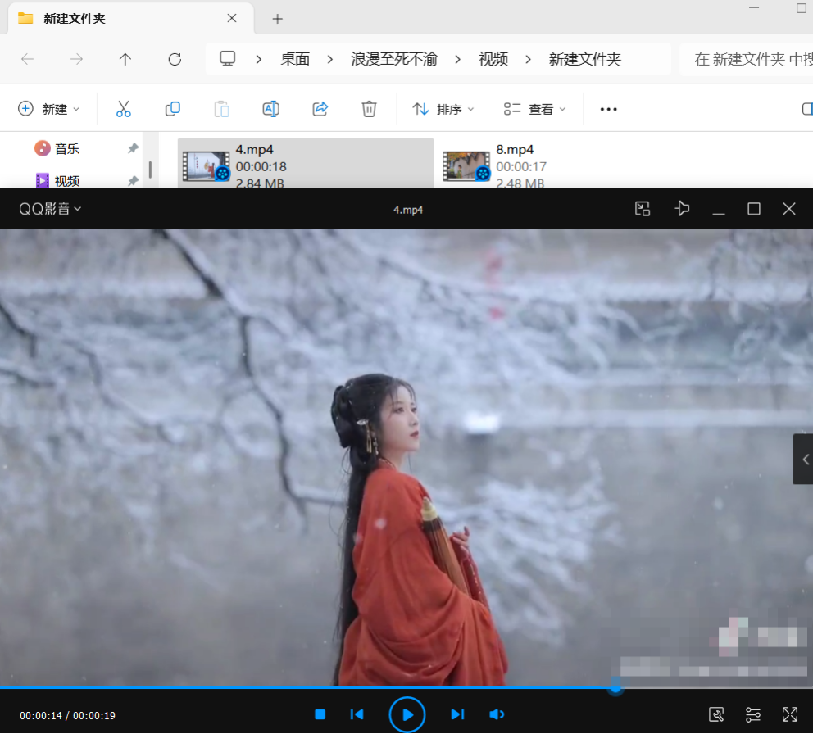The image size is (813, 734).
Task: Open the QQ影音 toolbox icon
Action: pyautogui.click(x=716, y=715)
